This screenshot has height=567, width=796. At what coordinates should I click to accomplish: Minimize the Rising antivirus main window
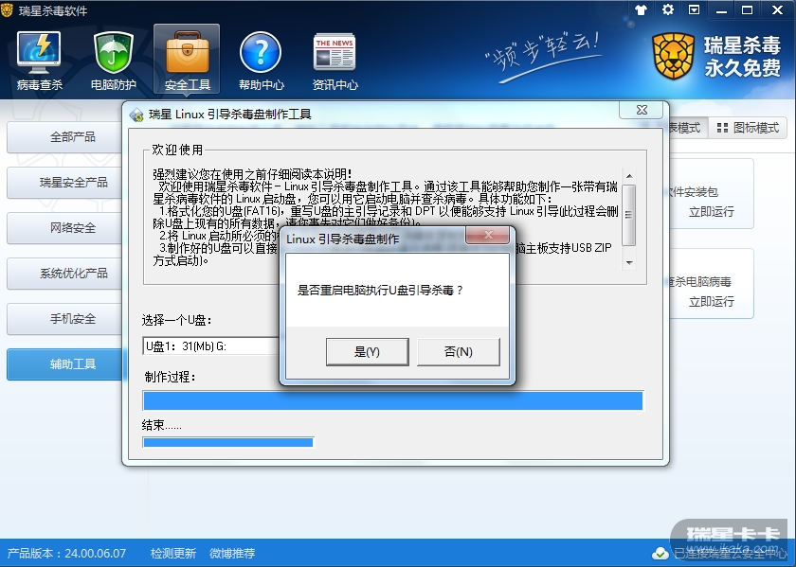click(x=721, y=10)
